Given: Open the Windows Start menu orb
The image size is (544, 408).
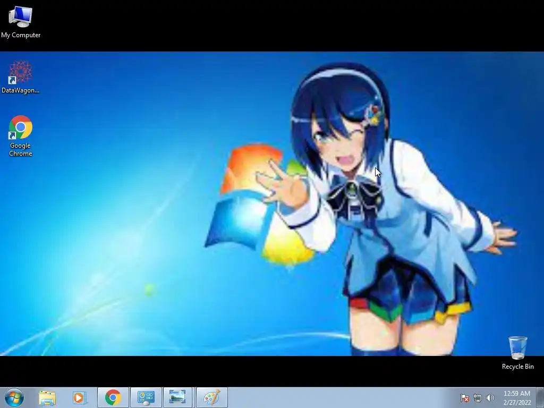Looking at the screenshot, I should click(x=14, y=397).
